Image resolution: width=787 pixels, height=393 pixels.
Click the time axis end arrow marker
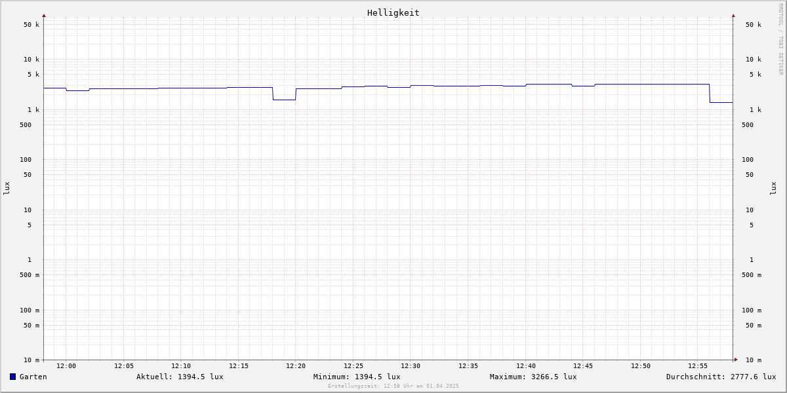tap(736, 360)
